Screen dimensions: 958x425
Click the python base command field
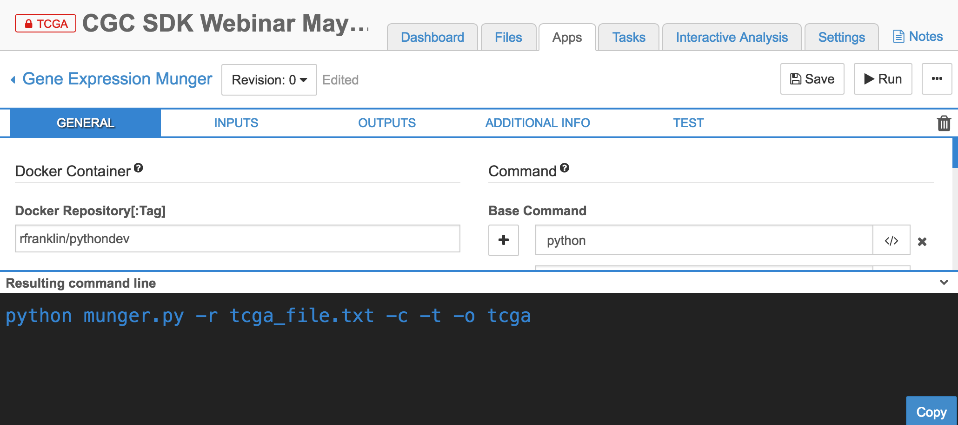point(704,240)
